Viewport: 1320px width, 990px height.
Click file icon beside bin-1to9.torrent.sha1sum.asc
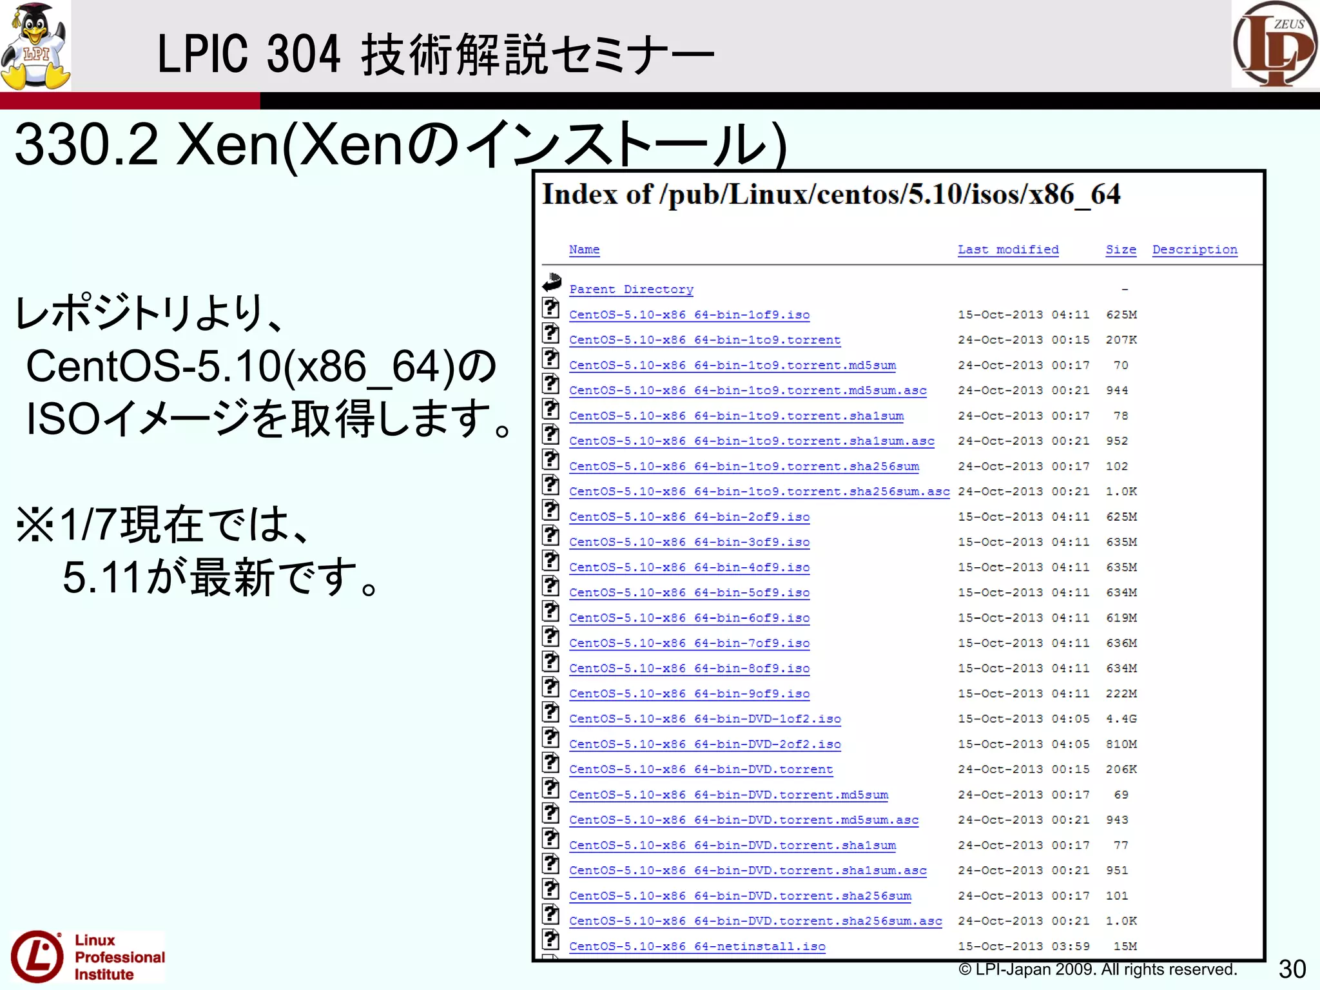click(550, 434)
